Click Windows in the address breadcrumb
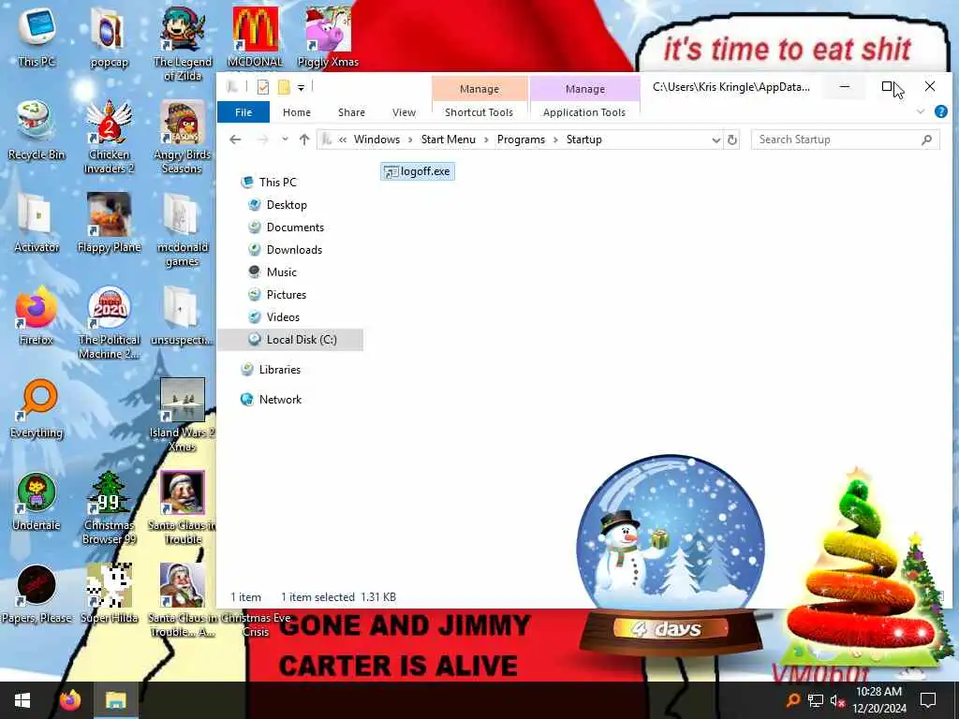The width and height of the screenshot is (959, 719). [376, 140]
